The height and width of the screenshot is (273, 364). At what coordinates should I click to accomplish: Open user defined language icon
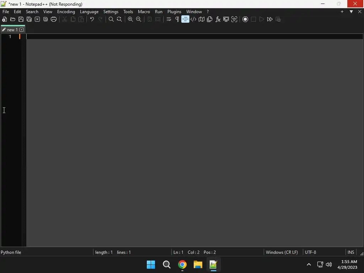point(193,19)
